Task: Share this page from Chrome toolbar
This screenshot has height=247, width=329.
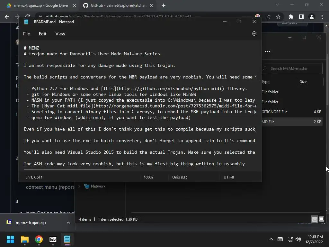Action: pyautogui.click(x=268, y=17)
